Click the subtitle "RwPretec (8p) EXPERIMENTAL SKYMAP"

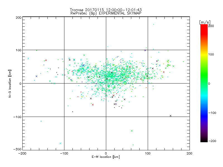click(106, 13)
